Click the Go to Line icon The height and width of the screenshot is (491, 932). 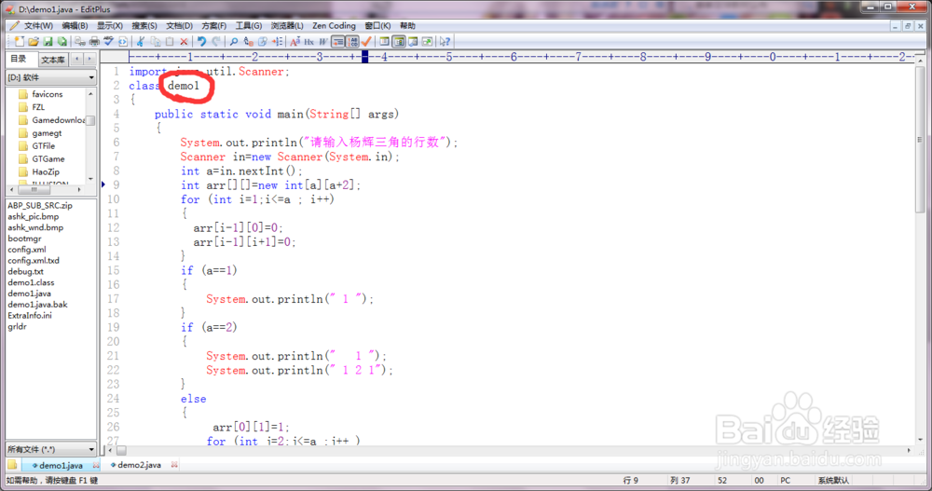277,41
